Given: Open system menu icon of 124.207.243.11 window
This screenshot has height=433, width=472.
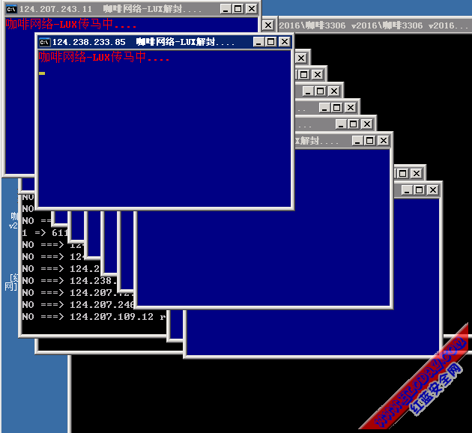Looking at the screenshot, I should [11, 9].
